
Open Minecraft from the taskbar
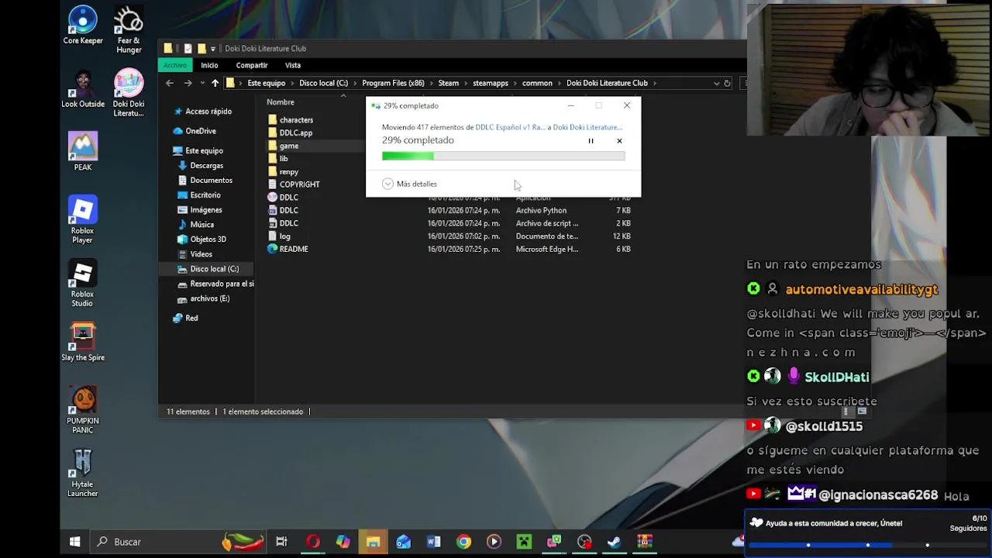524,542
